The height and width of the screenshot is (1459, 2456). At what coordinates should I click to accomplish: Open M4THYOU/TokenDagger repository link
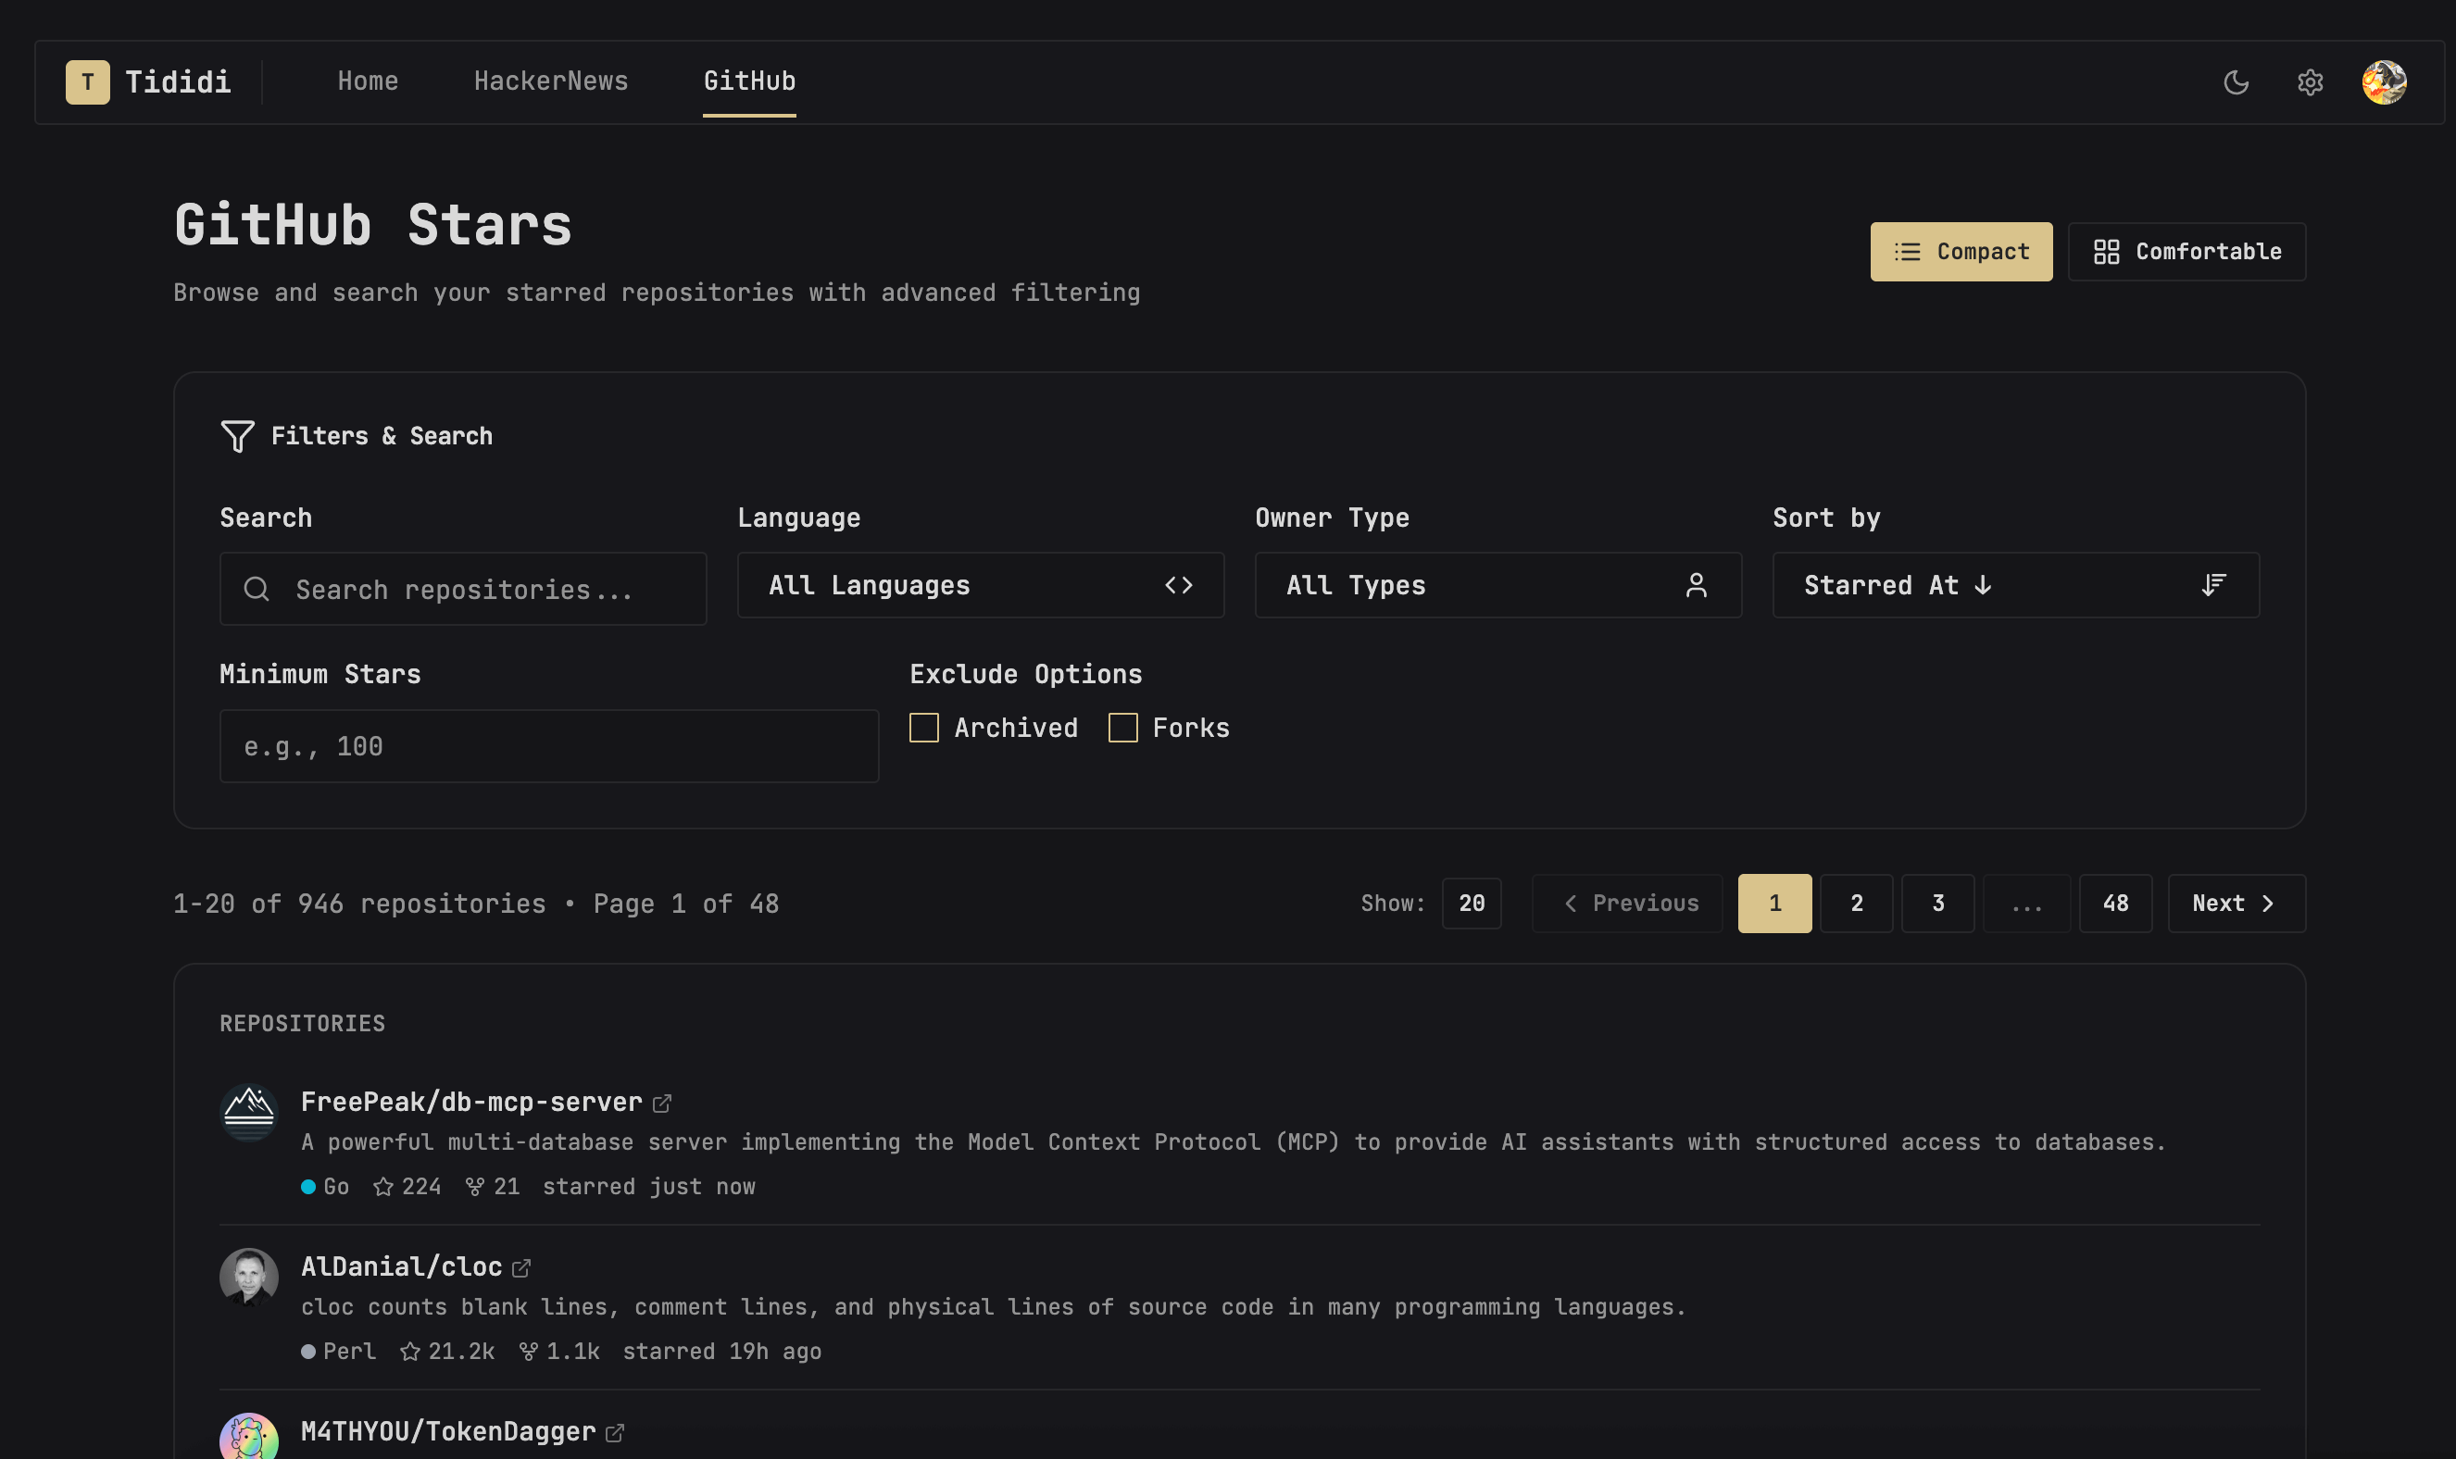(448, 1431)
